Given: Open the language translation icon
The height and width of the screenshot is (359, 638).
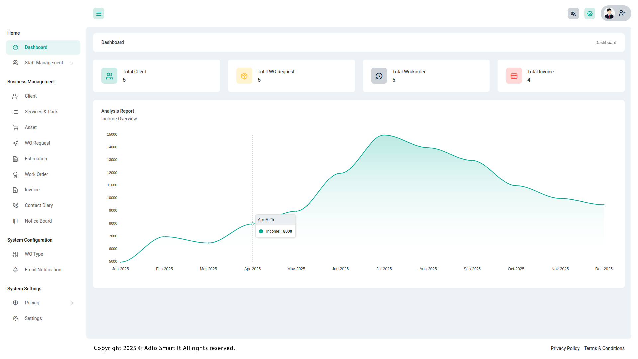Looking at the screenshot, I should [573, 14].
